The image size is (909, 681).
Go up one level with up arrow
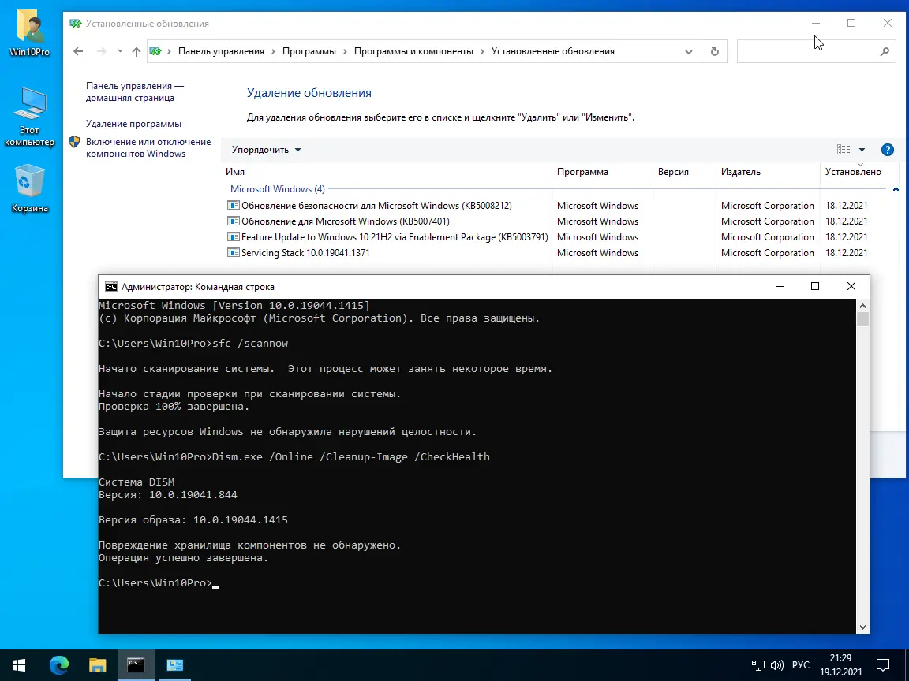(137, 51)
